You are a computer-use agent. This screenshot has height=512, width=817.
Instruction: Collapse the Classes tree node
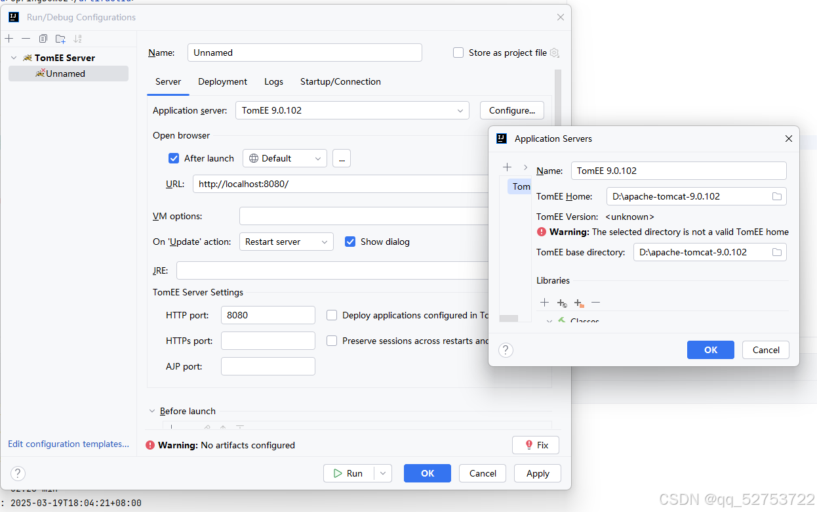549,322
